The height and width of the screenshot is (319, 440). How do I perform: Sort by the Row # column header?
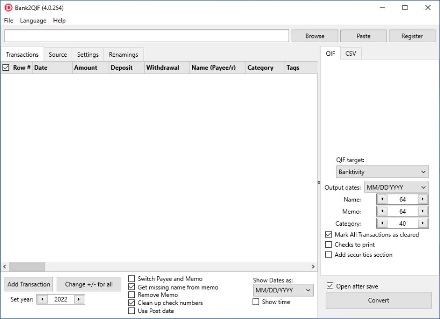click(x=22, y=67)
